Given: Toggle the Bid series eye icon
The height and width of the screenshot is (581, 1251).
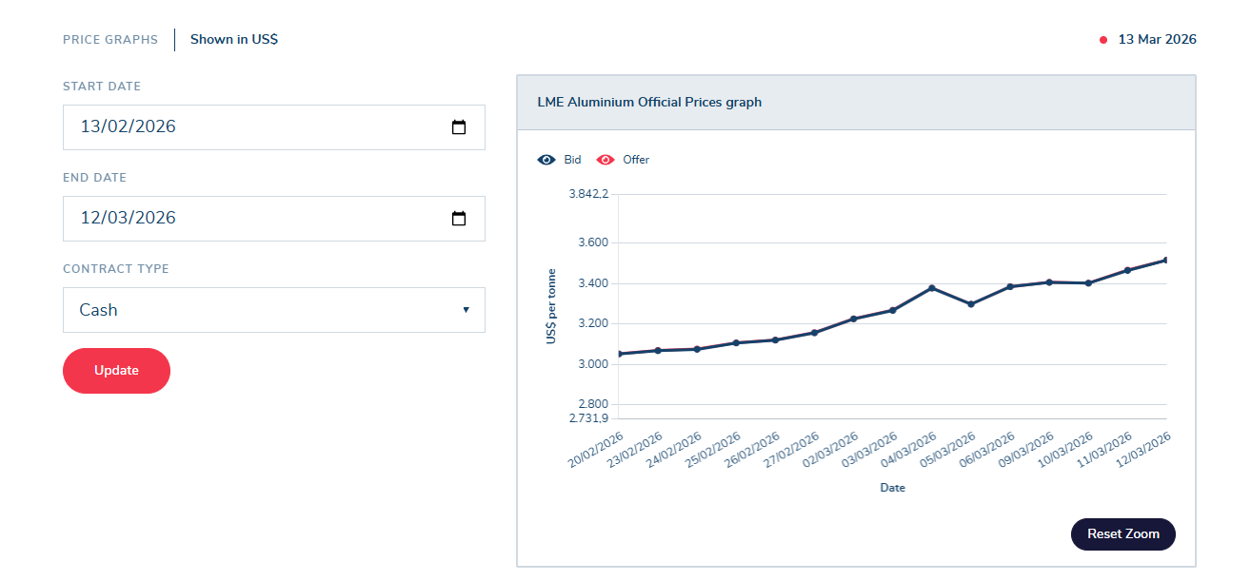Looking at the screenshot, I should point(546,160).
